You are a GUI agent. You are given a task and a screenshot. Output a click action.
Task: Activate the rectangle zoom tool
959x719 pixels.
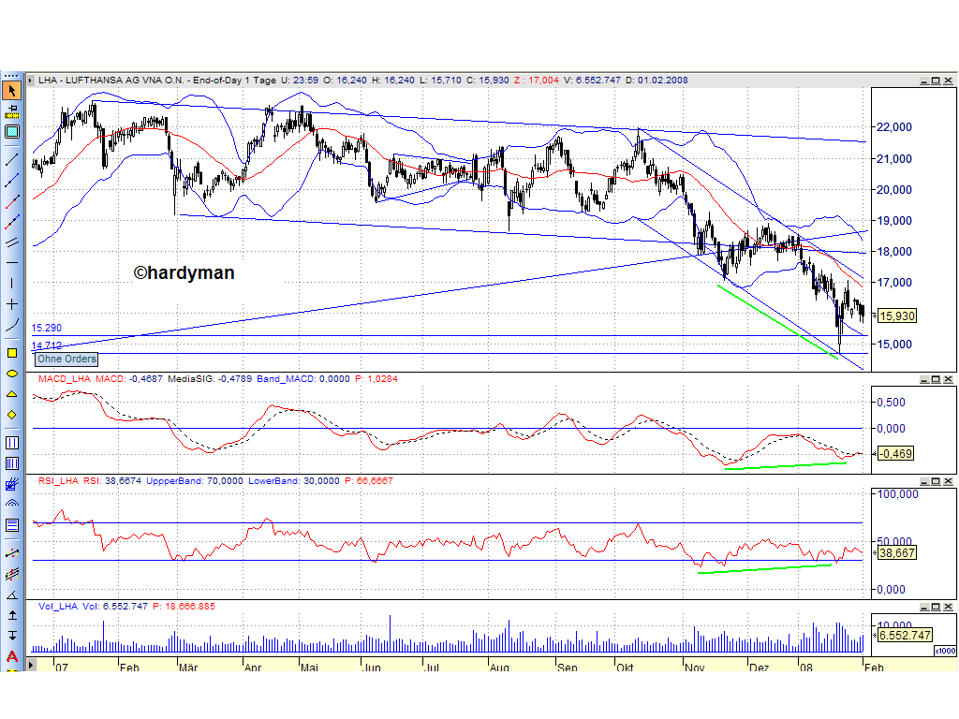pyautogui.click(x=12, y=133)
